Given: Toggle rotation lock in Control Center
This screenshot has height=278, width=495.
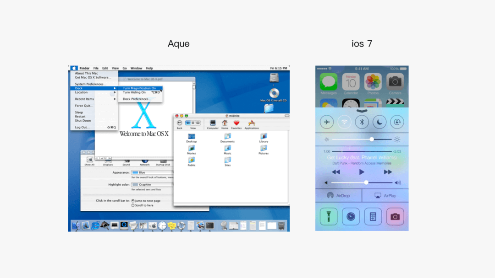Looking at the screenshot, I should (397, 122).
